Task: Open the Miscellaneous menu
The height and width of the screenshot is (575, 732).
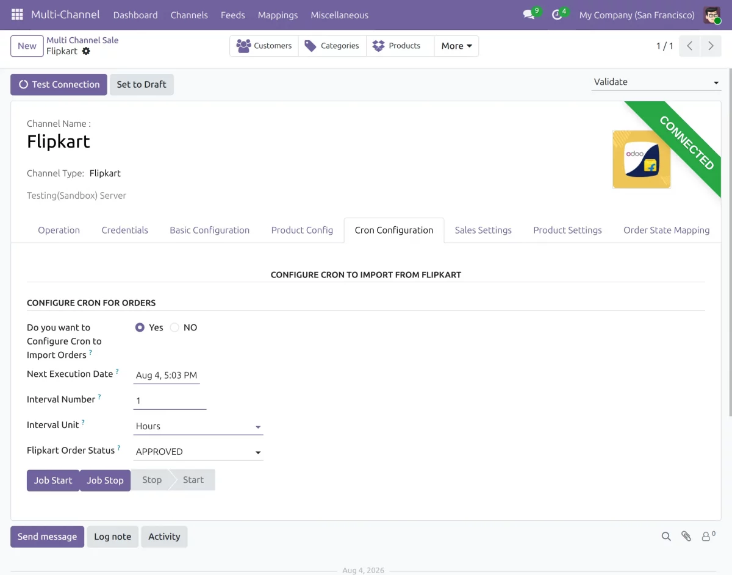Action: [x=339, y=15]
